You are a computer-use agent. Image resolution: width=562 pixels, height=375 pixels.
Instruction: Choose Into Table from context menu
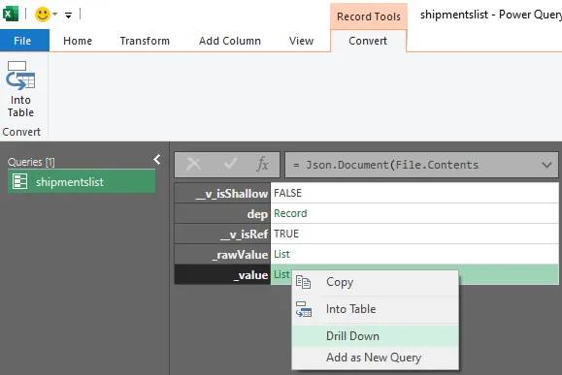376,309
